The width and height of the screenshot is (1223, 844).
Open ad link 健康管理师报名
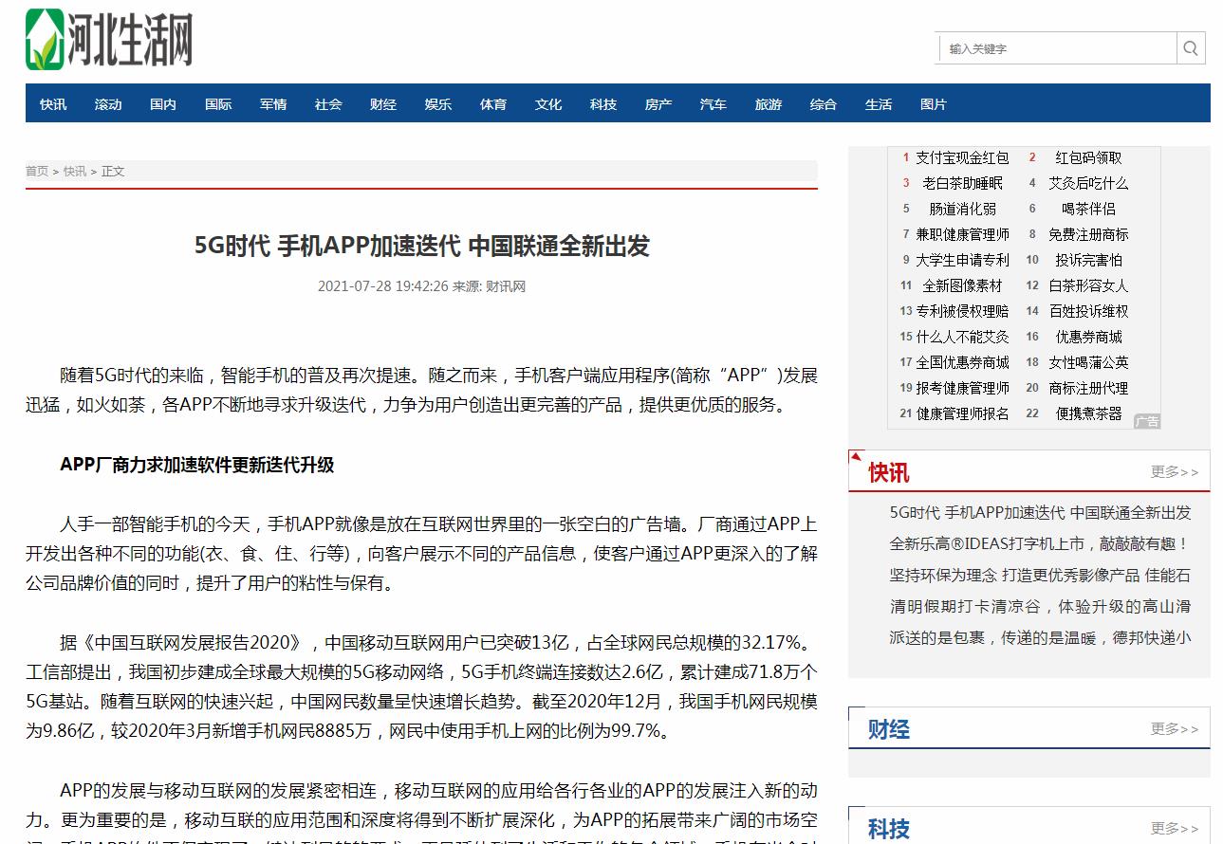point(962,413)
